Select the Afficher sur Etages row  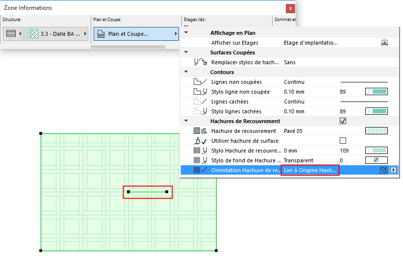(x=290, y=43)
